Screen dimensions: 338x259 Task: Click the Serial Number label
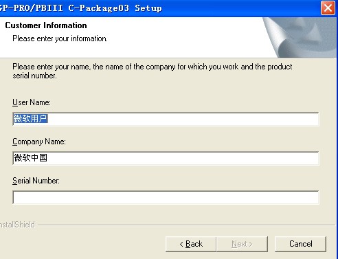coord(36,181)
